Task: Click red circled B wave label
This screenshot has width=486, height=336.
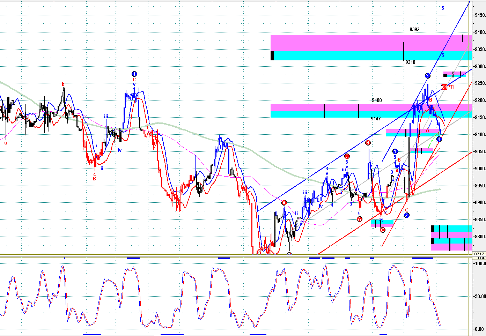Action: [368, 143]
